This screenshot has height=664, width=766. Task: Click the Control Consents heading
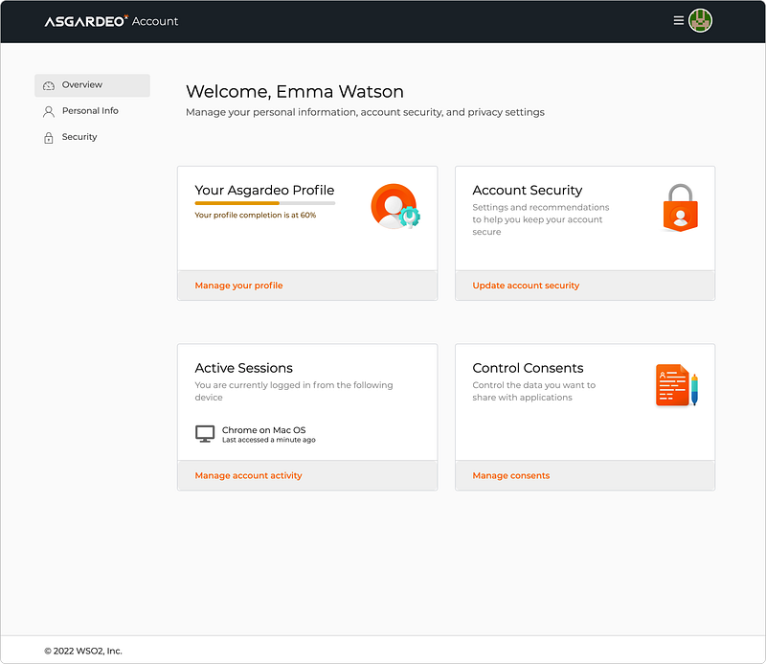[528, 368]
